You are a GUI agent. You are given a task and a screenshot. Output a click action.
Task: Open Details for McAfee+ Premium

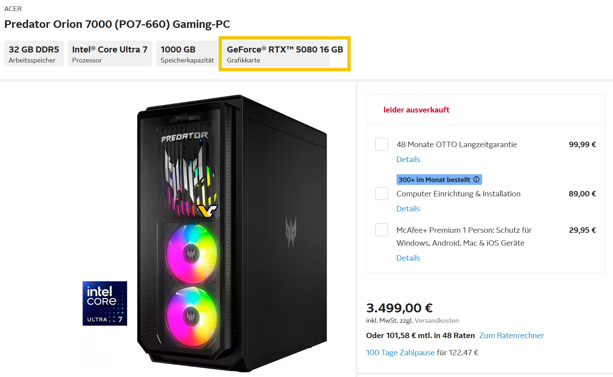(408, 258)
